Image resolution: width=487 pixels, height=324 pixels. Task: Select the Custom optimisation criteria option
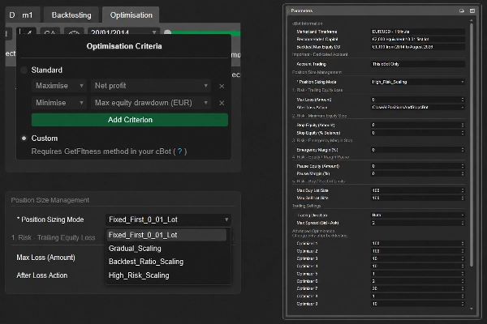[24, 139]
